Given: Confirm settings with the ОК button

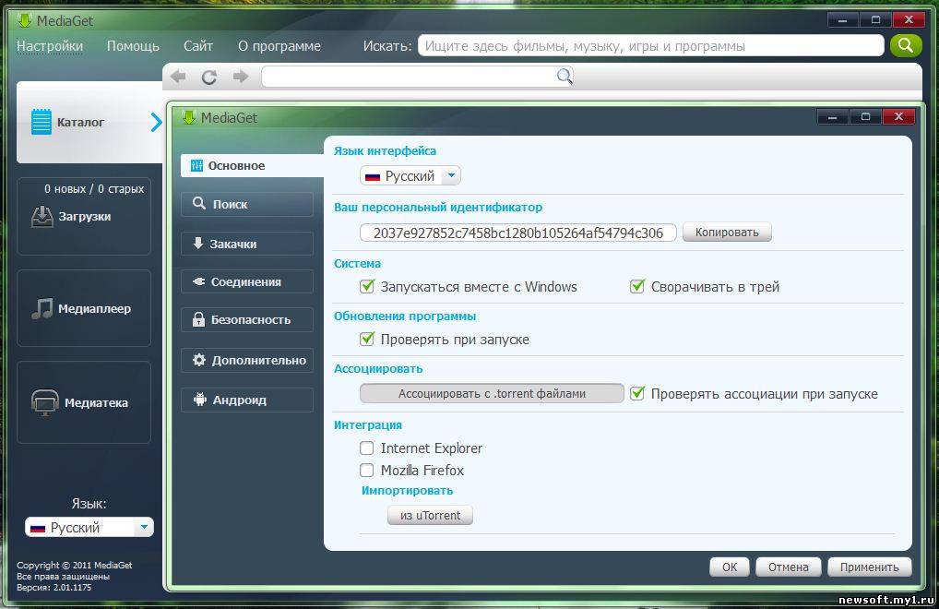Looking at the screenshot, I should coord(730,567).
